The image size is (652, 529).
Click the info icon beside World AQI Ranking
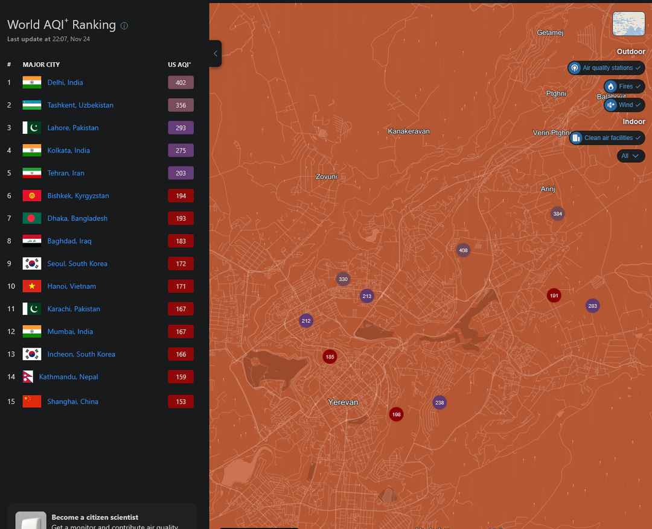tap(124, 26)
